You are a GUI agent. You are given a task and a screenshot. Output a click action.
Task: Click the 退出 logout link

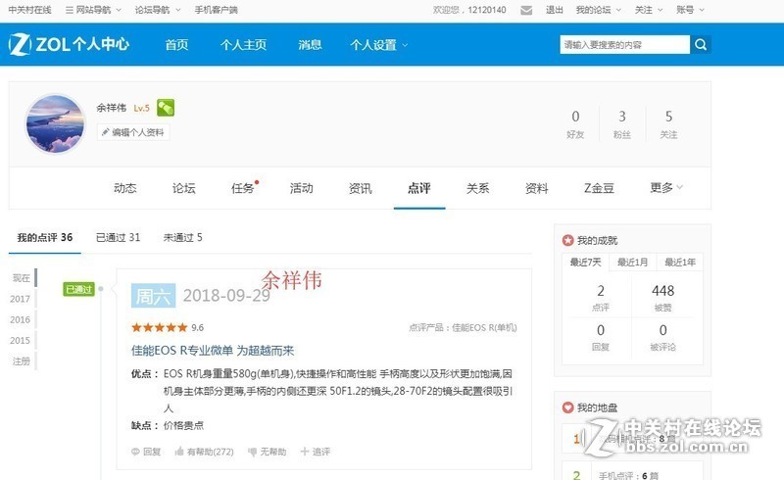pyautogui.click(x=554, y=10)
